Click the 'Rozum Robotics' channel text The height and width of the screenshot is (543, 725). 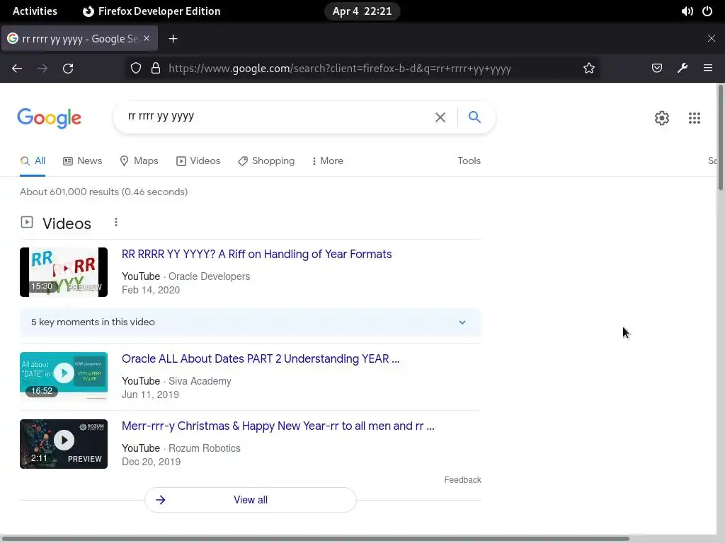pyautogui.click(x=205, y=448)
